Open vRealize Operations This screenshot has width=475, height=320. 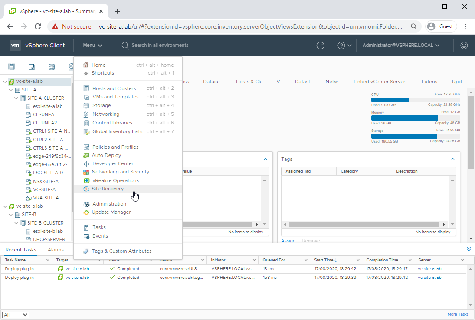click(128, 180)
